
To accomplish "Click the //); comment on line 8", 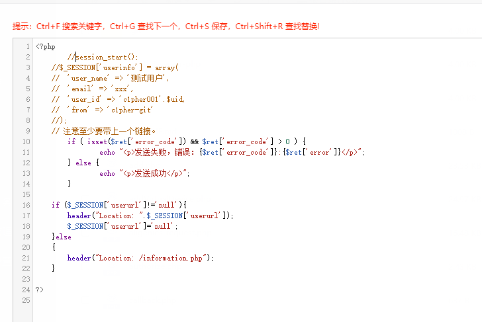I will pyautogui.click(x=59, y=120).
